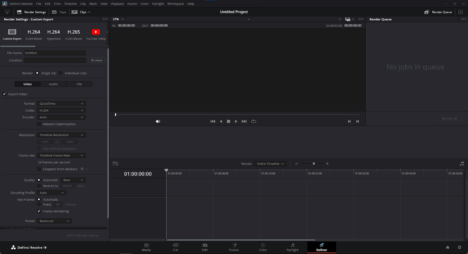The image size is (468, 254).
Task: Open the Deliver page
Action: coord(322,247)
